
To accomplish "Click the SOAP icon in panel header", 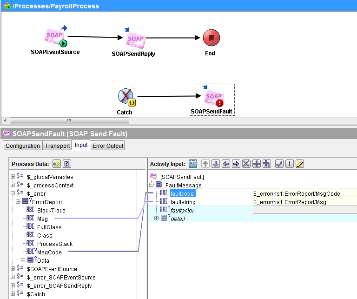I will 7,133.
